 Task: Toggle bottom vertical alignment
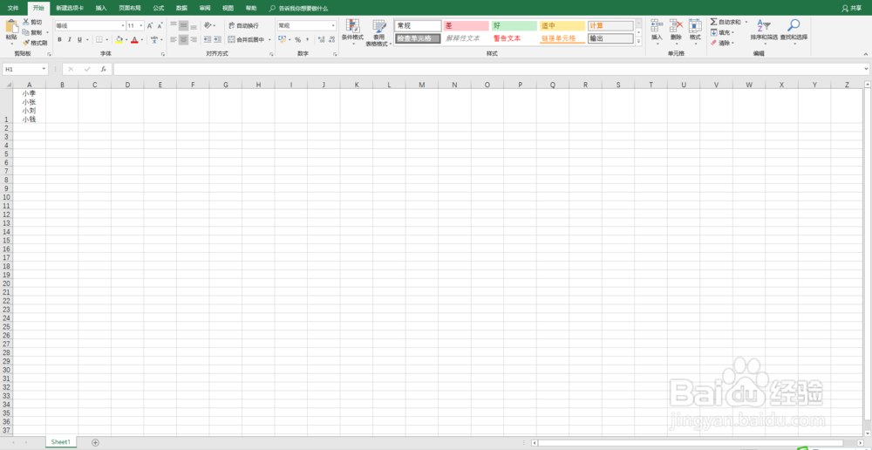click(194, 25)
